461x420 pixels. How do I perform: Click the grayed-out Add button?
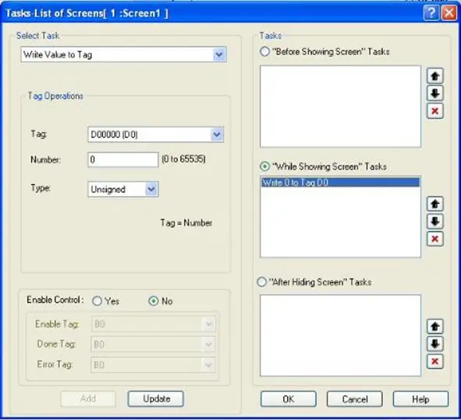click(88, 399)
